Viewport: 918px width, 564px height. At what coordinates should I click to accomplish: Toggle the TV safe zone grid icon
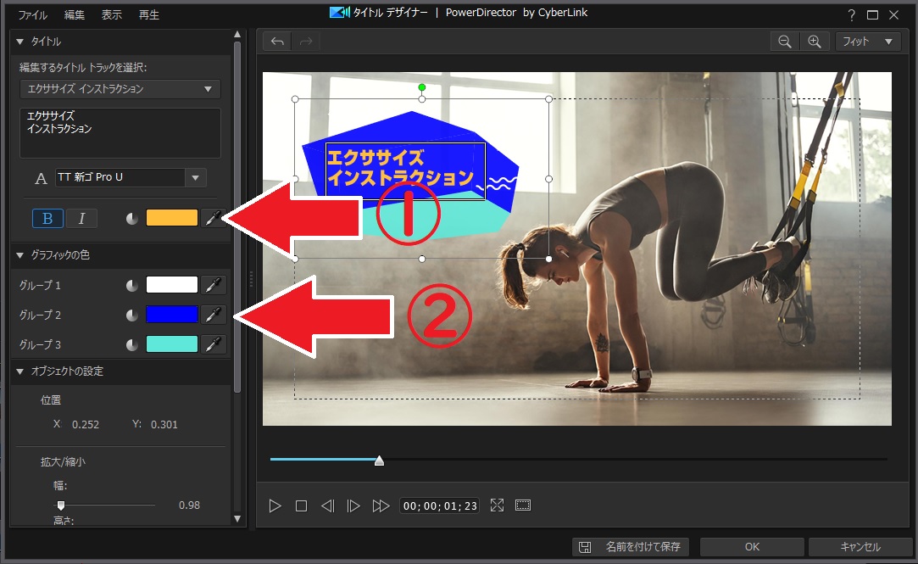(523, 505)
